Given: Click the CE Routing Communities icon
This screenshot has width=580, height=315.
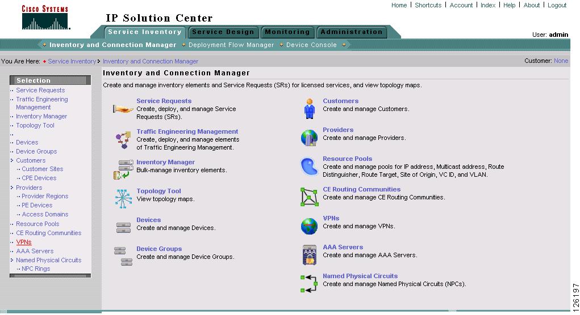Looking at the screenshot, I should coord(309,197).
